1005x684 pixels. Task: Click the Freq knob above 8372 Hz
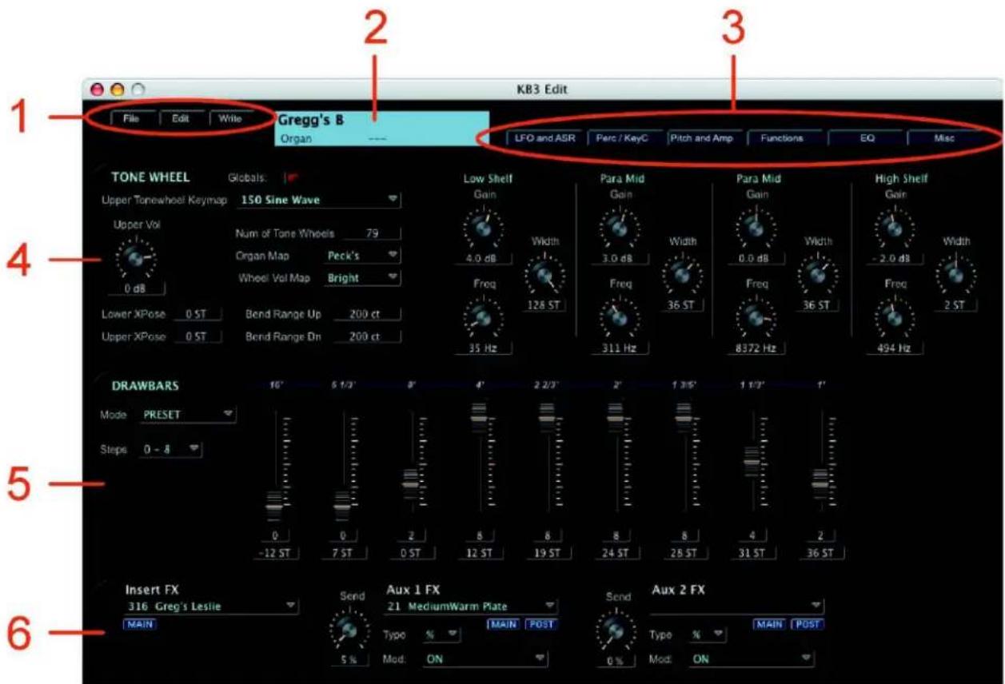757,319
